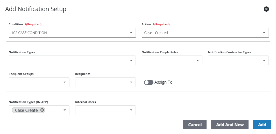This screenshot has width=276, height=134.
Task: Expand the Recipient Groups dropdown arrow
Action: click(x=65, y=82)
